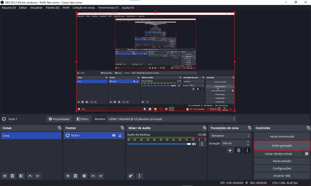Open Esmaecer transition dropdown
Viewport: 311px width, 186px height.
[x=230, y=135]
